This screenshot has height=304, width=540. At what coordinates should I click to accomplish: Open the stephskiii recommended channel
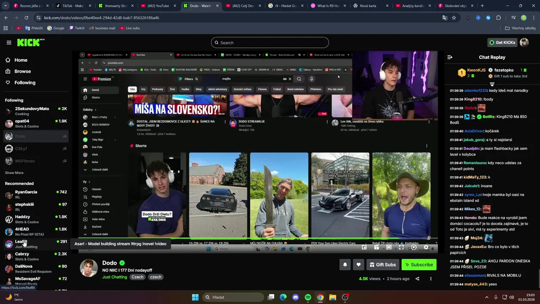pos(36,206)
